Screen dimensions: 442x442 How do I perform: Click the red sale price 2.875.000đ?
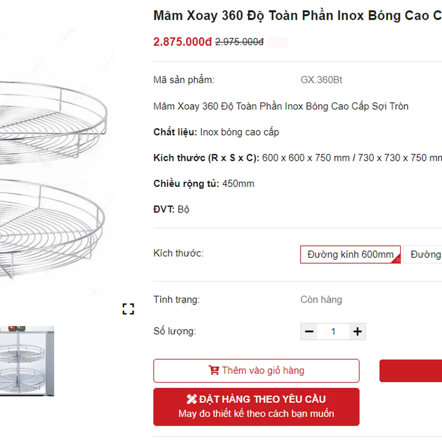182,42
